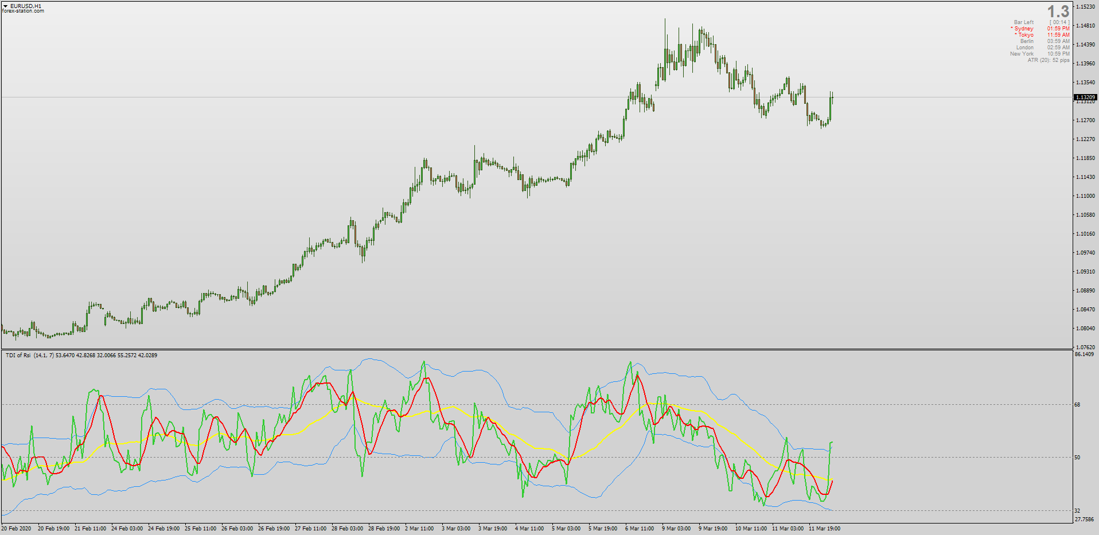Click the Tokyo session label
Viewport: 1099px width, 535px height.
(x=1024, y=35)
